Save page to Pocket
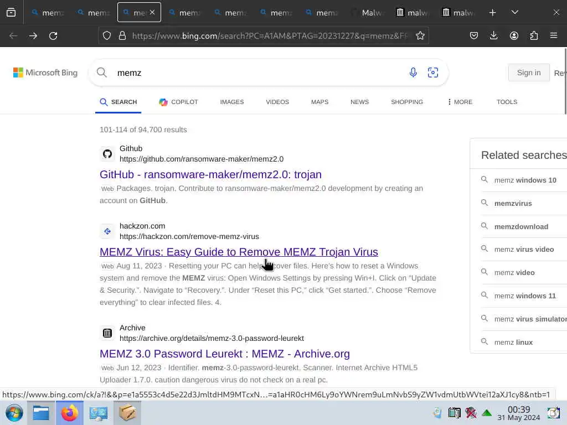Image resolution: width=567 pixels, height=425 pixels. pos(474,36)
